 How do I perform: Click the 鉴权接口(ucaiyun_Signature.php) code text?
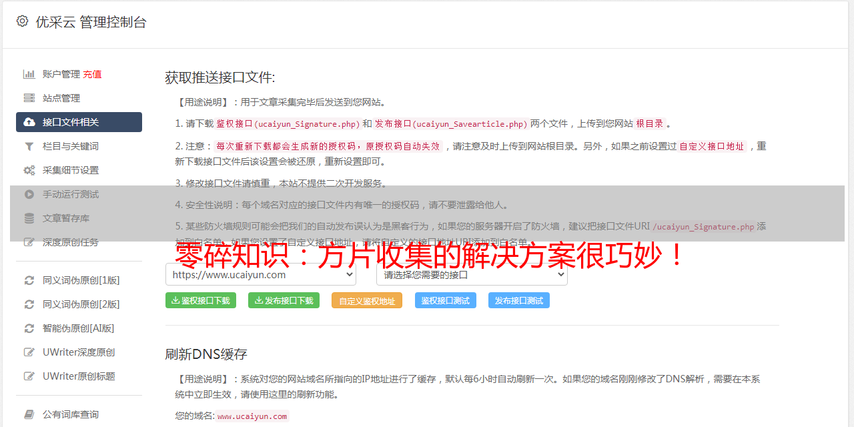[288, 123]
